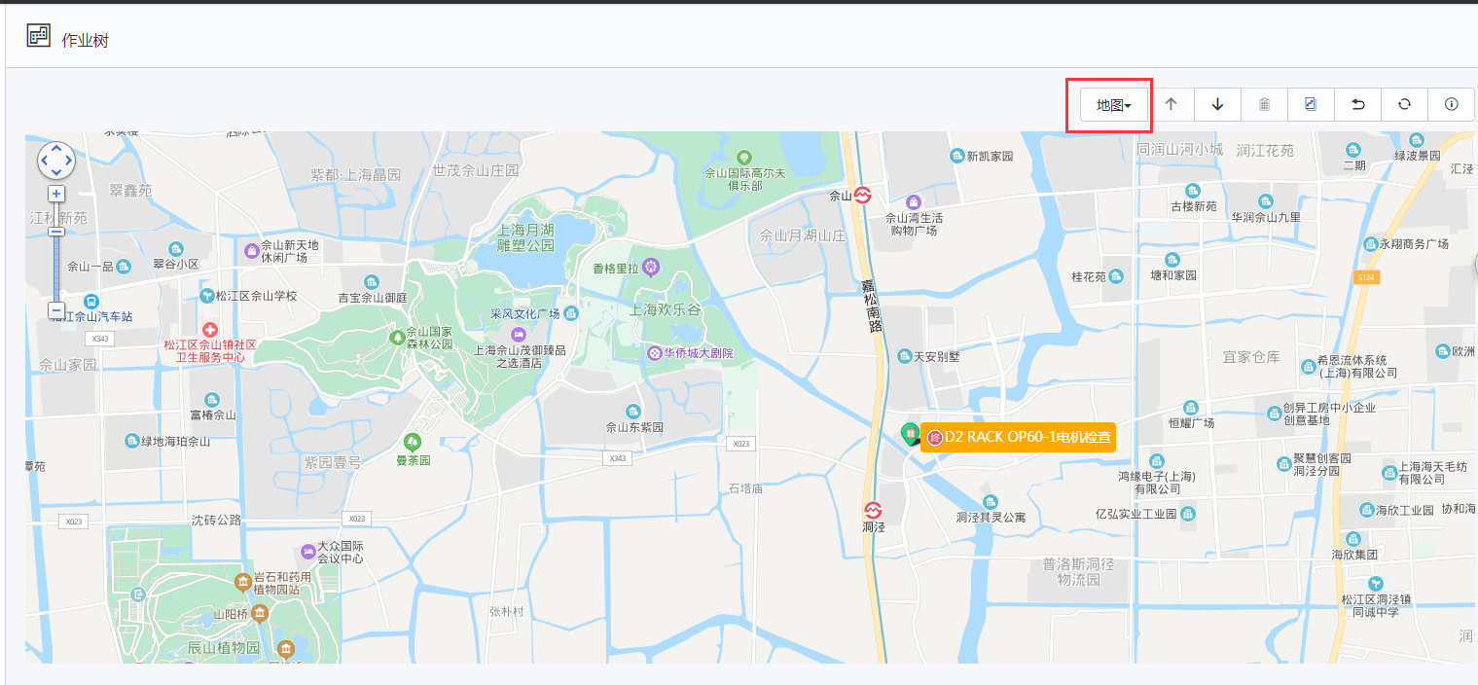The height and width of the screenshot is (685, 1478).
Task: Click the greyed-out trash icon in toolbar
Action: click(1264, 105)
